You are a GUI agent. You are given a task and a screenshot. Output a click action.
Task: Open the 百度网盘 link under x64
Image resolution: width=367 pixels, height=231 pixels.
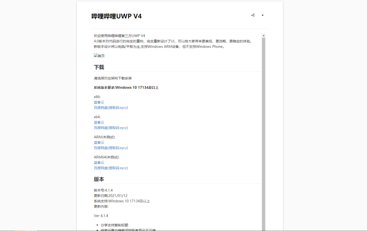tap(111, 128)
